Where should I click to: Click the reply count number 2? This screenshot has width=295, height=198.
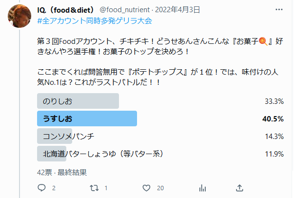pos(54,188)
